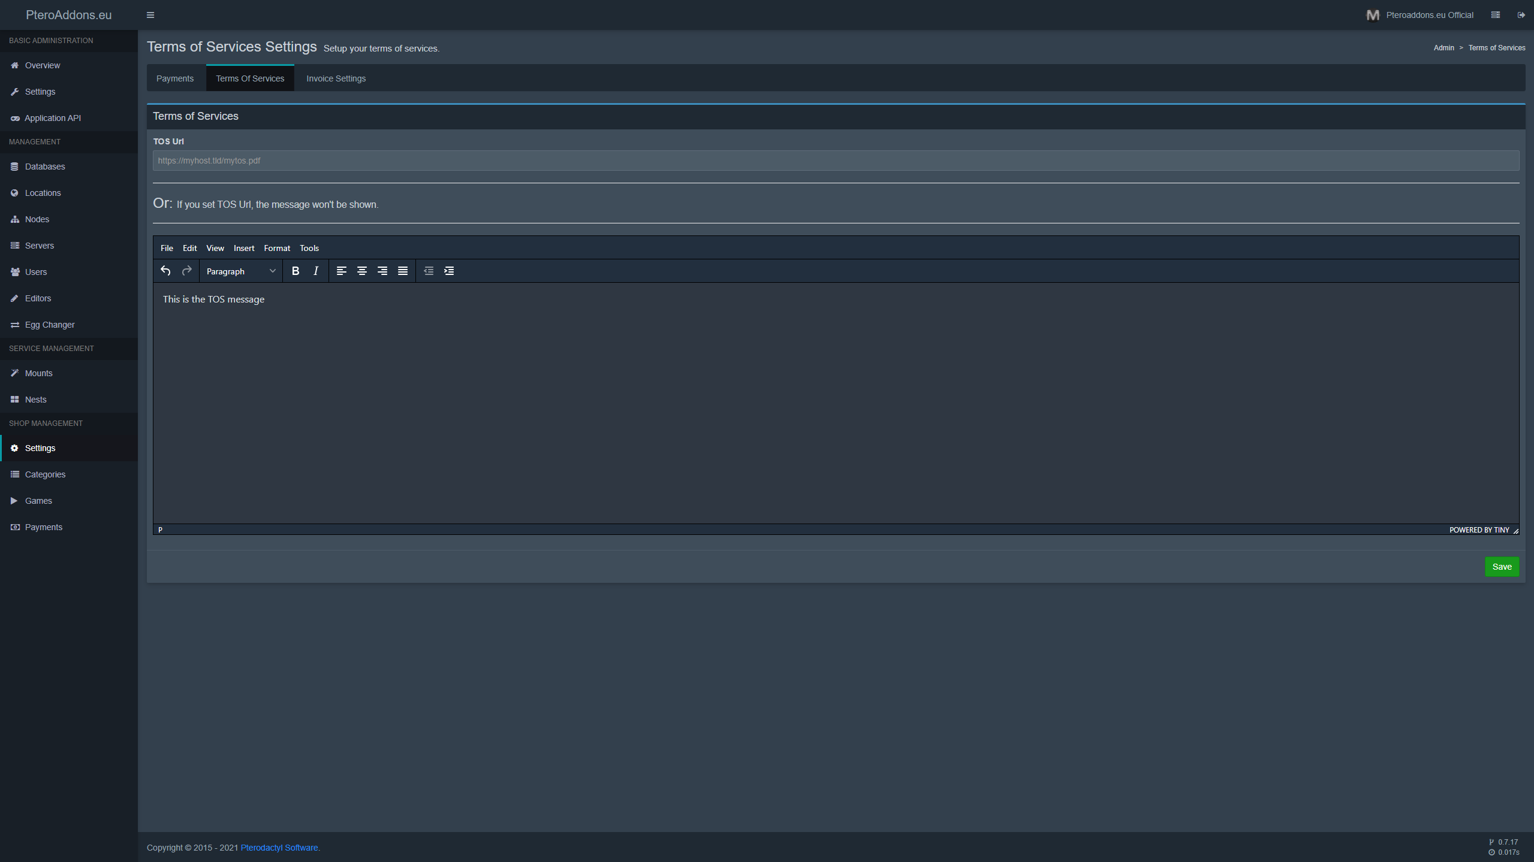Switch to the Payments tab
This screenshot has height=862, width=1534.
click(174, 78)
